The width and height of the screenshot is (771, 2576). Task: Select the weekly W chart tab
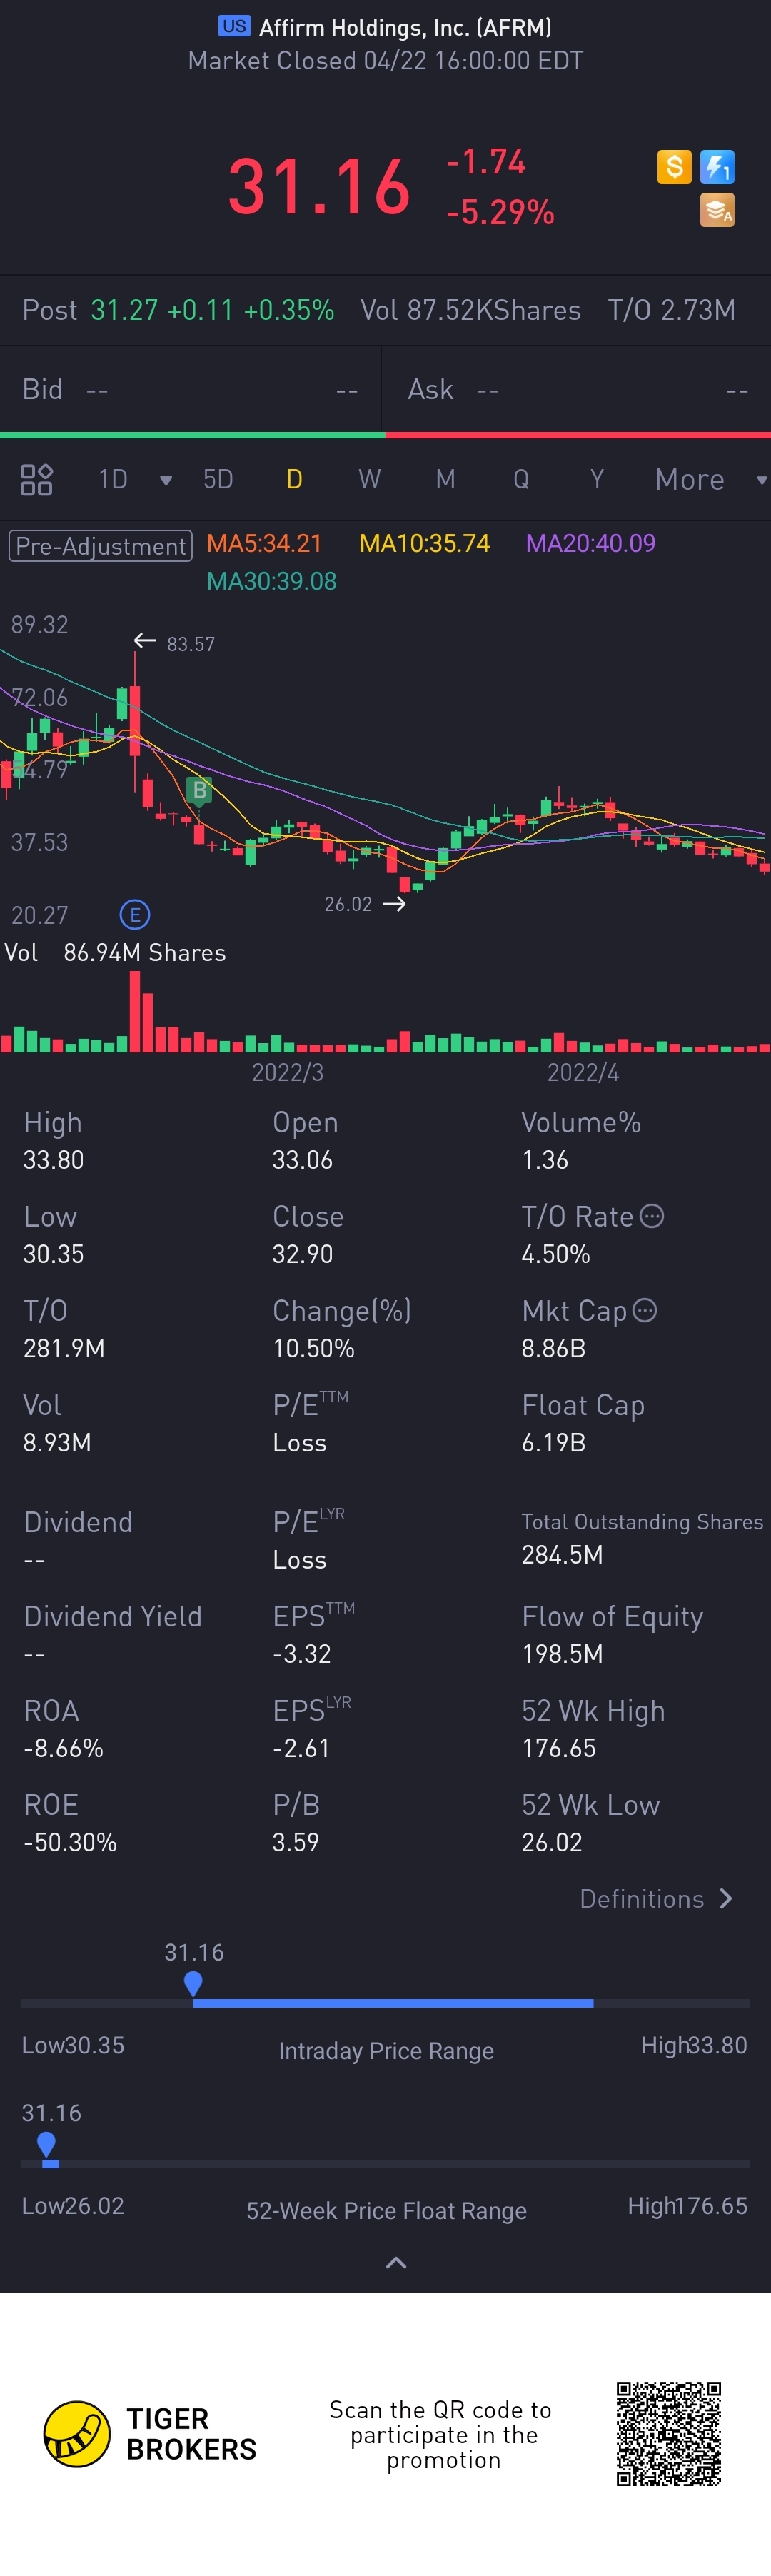[x=369, y=480]
